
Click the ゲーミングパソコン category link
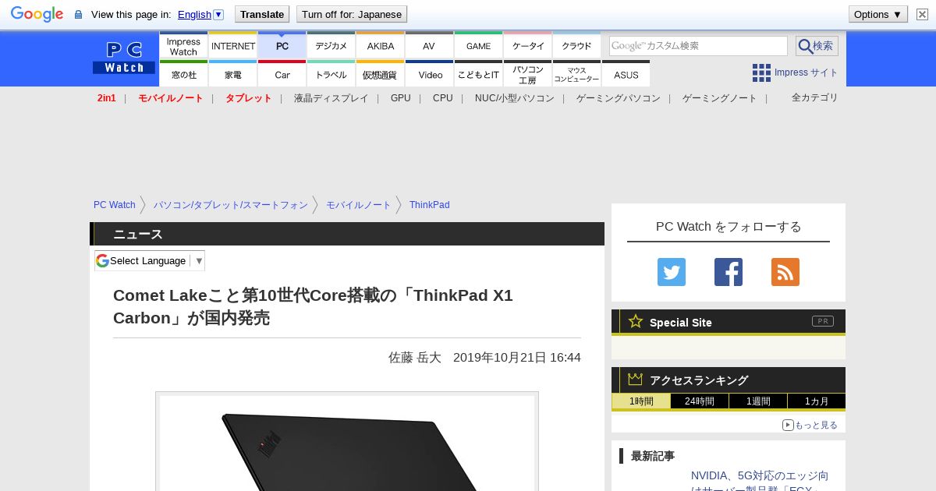619,98
